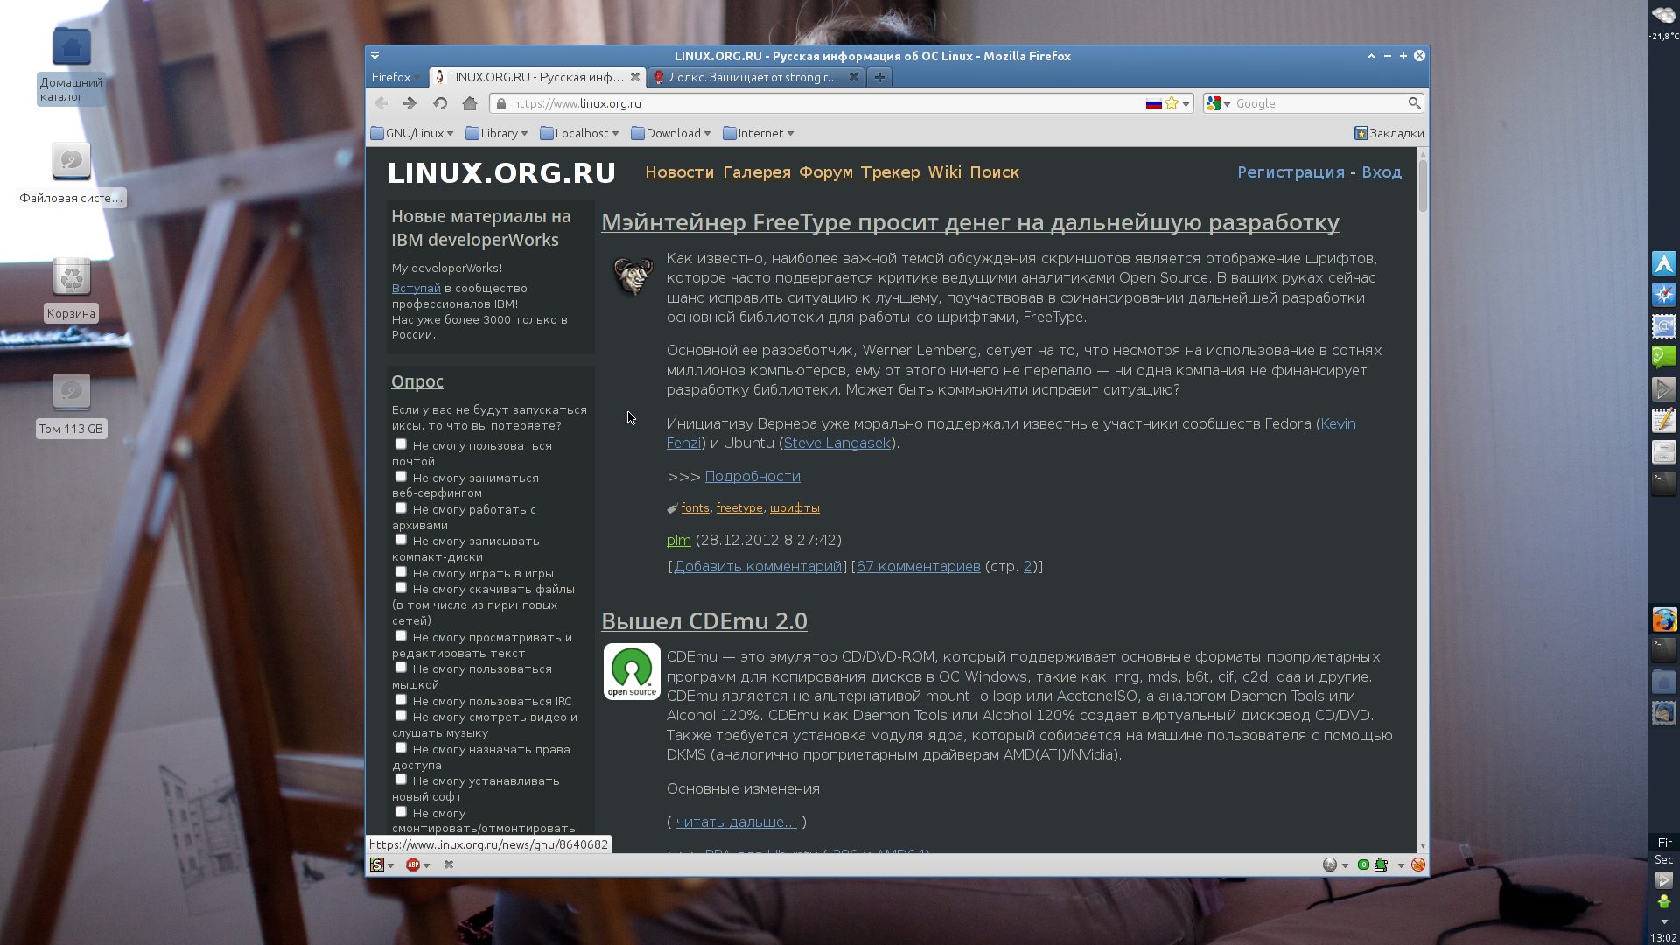
Task: Click the NoScript icon in the add-on bar
Action: pos(377,864)
